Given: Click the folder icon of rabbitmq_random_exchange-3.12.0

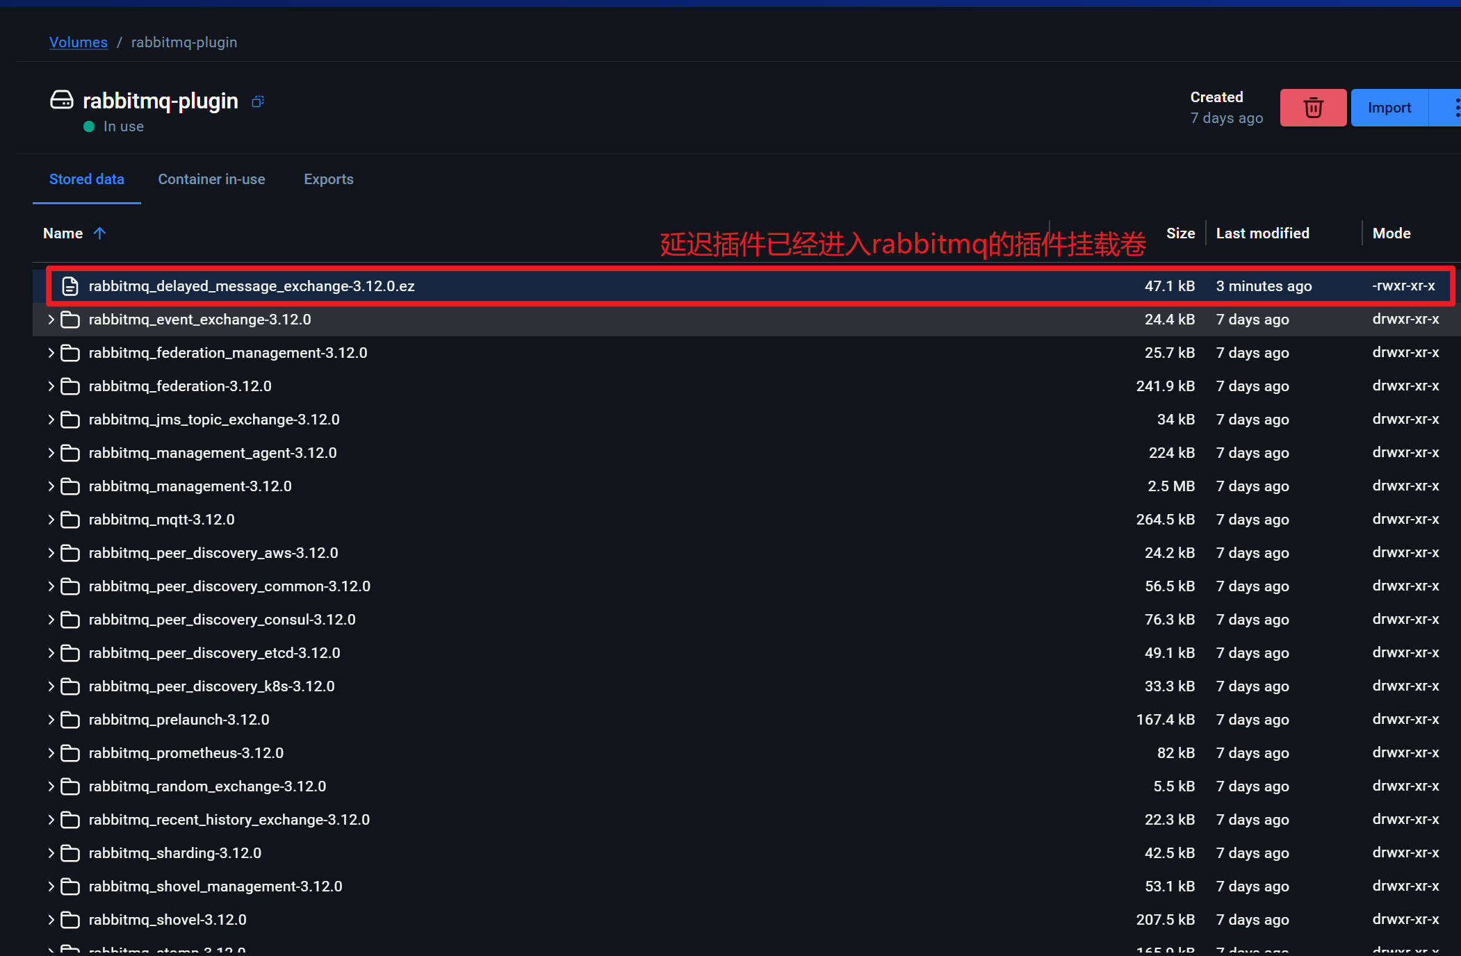Looking at the screenshot, I should coord(70,786).
